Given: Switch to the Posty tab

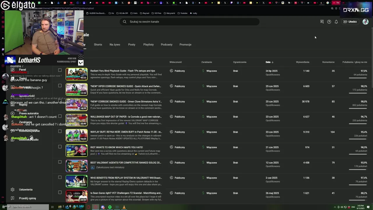Looking at the screenshot, I should [x=132, y=45].
